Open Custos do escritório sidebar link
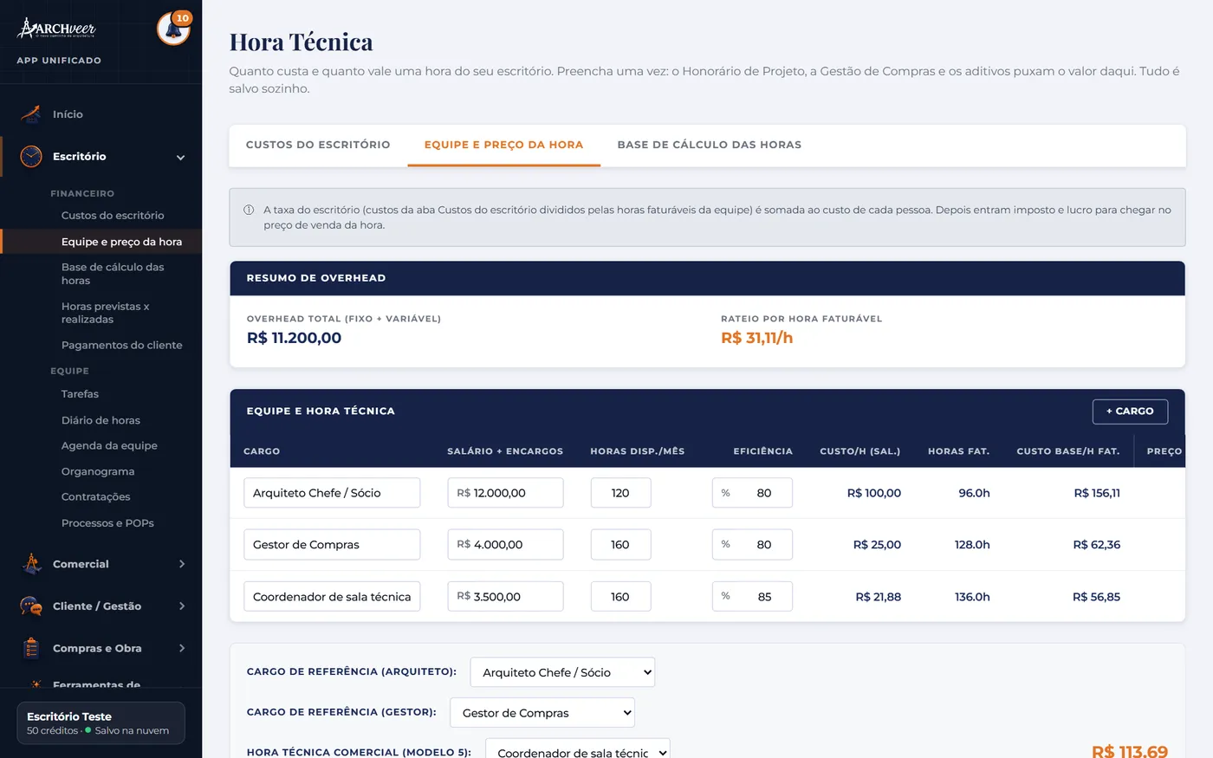Viewport: 1213px width, 758px height. pyautogui.click(x=113, y=216)
